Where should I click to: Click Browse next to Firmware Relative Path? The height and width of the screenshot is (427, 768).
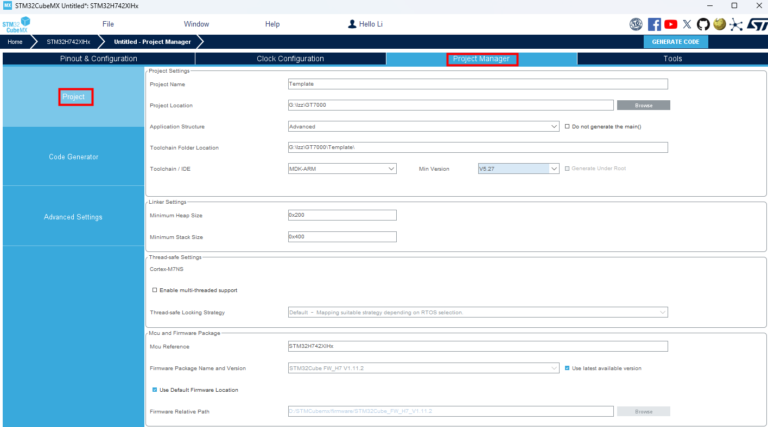(x=644, y=411)
